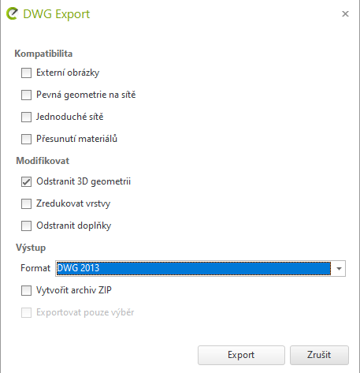Open the Format dropdown arrow
The image size is (360, 373).
(x=339, y=268)
